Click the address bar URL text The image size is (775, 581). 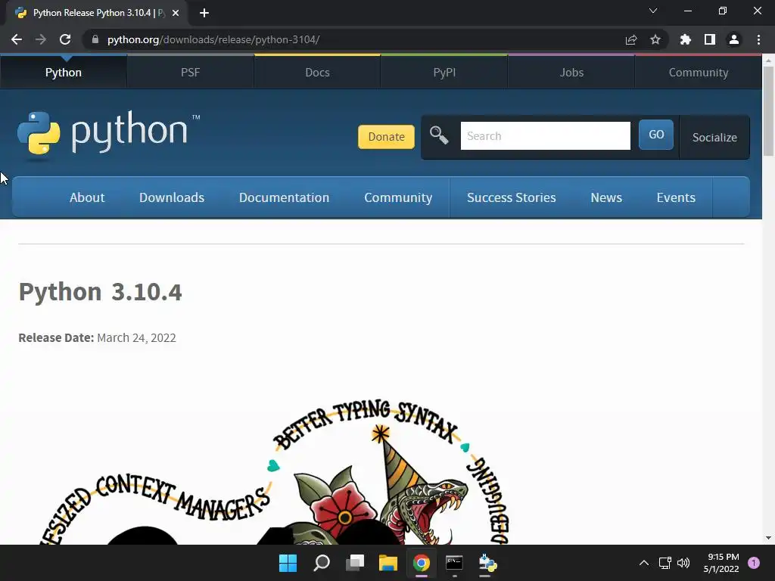click(x=213, y=39)
